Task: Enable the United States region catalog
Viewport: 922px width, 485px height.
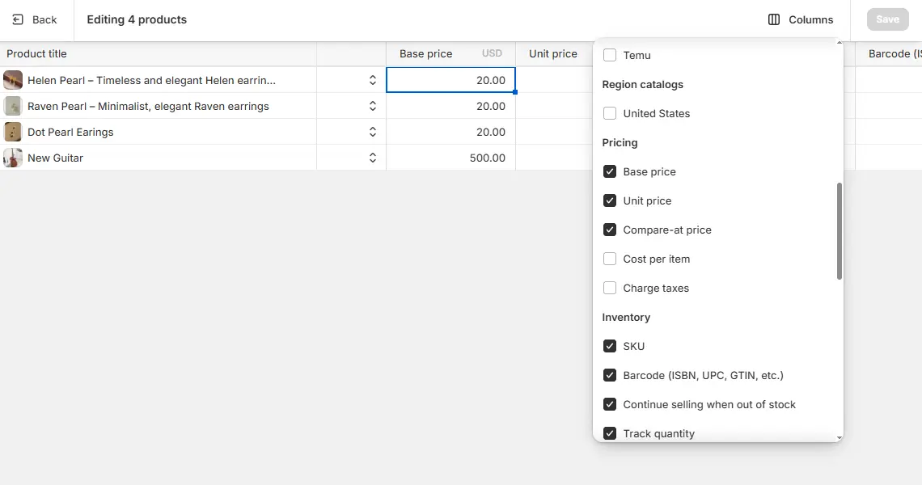Action: (x=609, y=113)
